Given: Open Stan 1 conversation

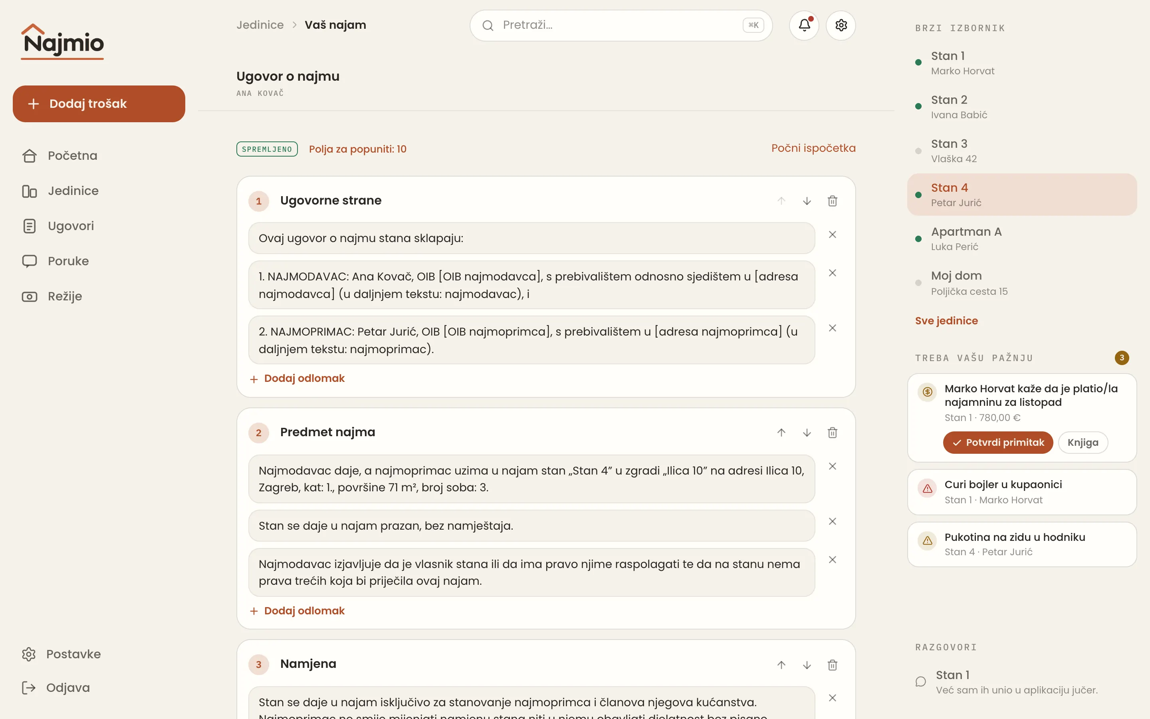Looking at the screenshot, I should point(1022,682).
